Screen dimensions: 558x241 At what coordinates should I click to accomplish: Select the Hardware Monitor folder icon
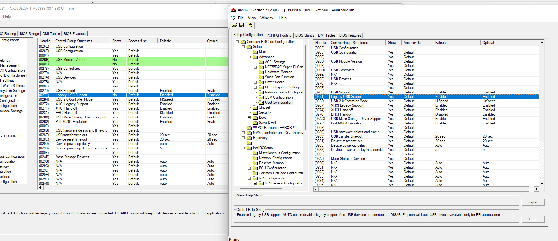(261, 72)
